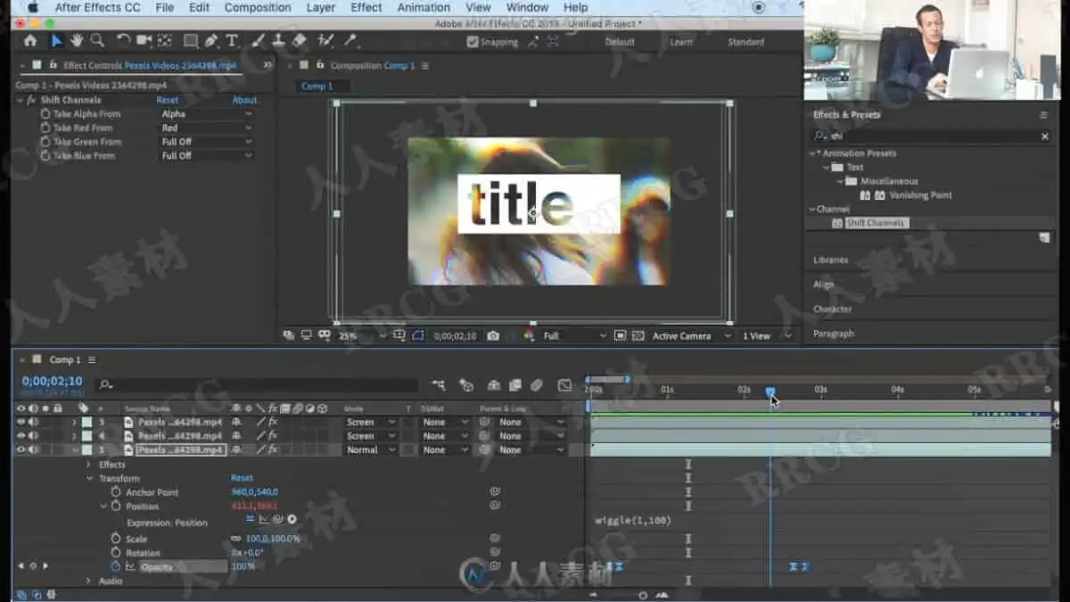Select the Unified Camera tool
Image resolution: width=1070 pixels, height=602 pixels.
pyautogui.click(x=144, y=40)
